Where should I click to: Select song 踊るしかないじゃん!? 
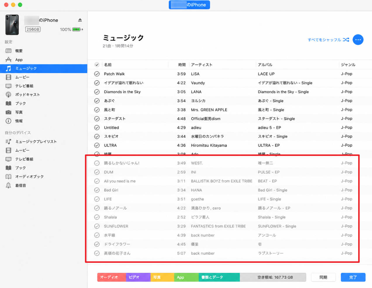pos(122,163)
